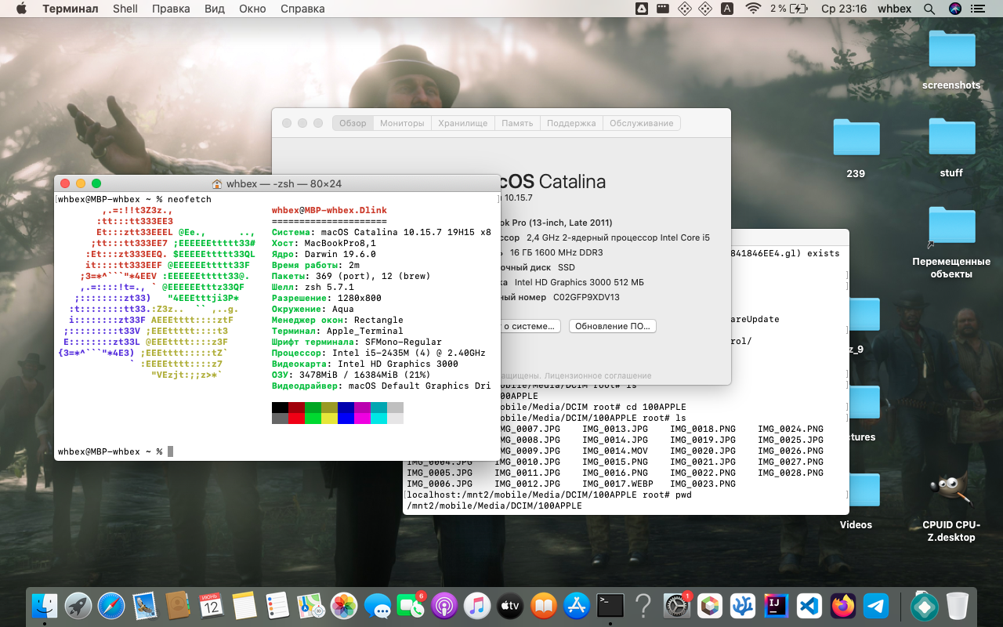This screenshot has width=1003, height=627.
Task: Open App Store in the Dock
Action: [x=577, y=606]
